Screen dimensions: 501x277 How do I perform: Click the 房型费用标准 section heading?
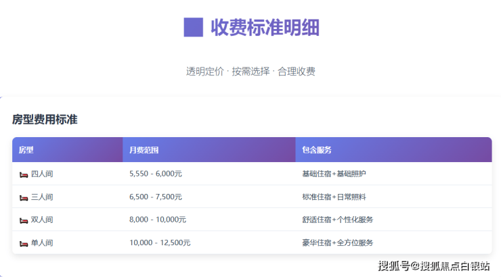coord(45,120)
